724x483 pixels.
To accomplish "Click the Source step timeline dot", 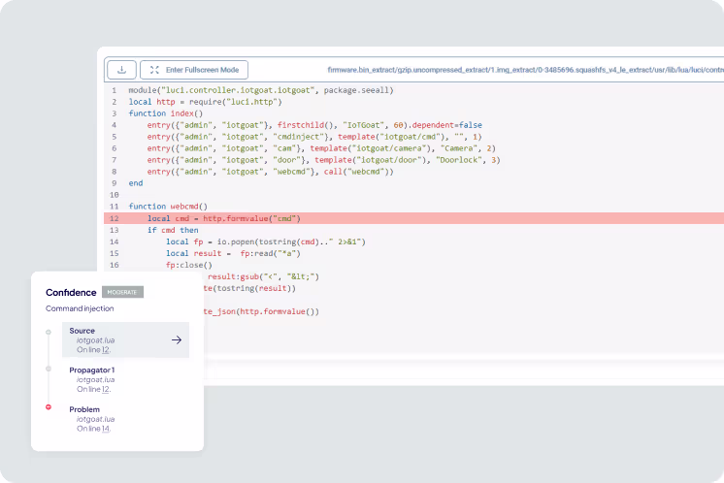I will tap(48, 332).
